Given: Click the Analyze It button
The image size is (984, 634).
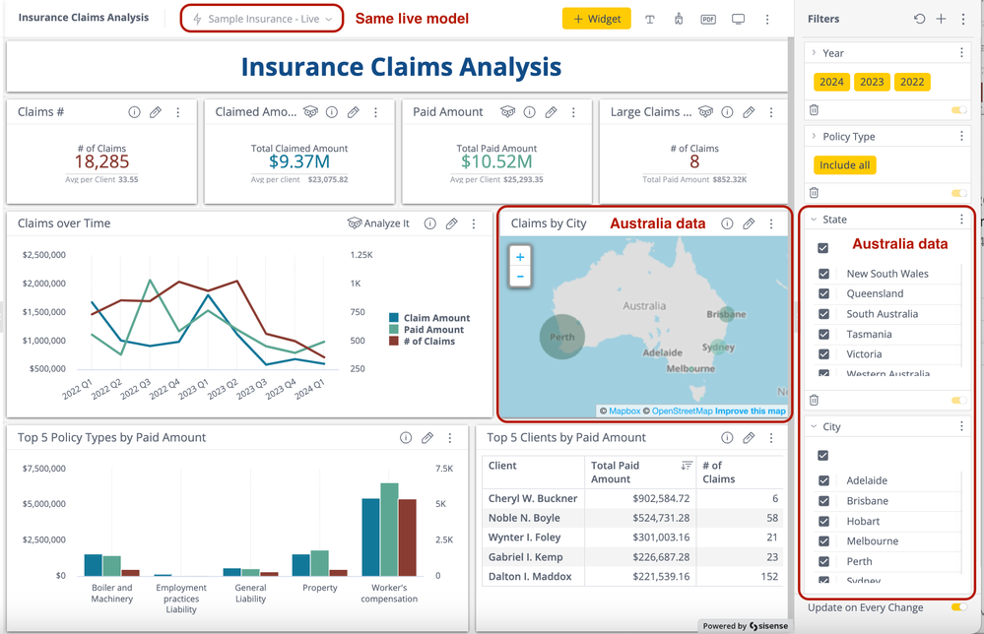Looking at the screenshot, I should pyautogui.click(x=378, y=223).
